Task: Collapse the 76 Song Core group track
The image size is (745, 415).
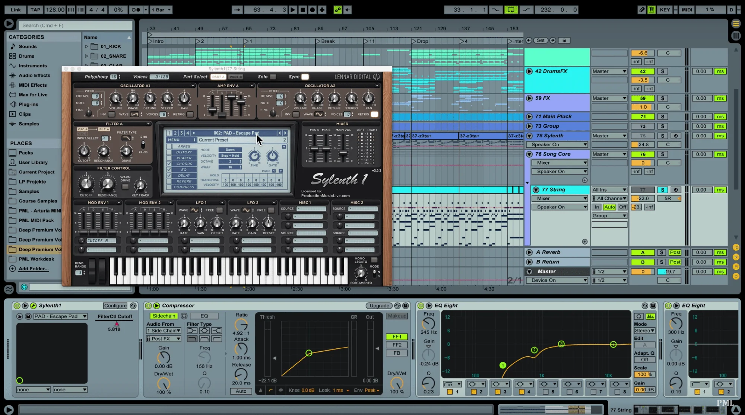Action: 529,154
